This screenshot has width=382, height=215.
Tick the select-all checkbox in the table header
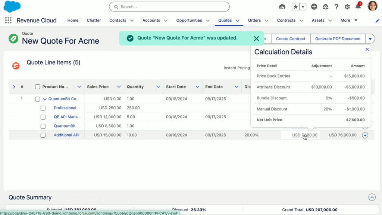click(x=37, y=87)
